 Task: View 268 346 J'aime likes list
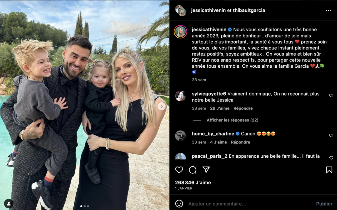(193, 182)
